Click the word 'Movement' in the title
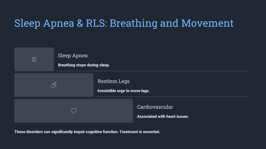266x149 pixels. click(x=208, y=23)
